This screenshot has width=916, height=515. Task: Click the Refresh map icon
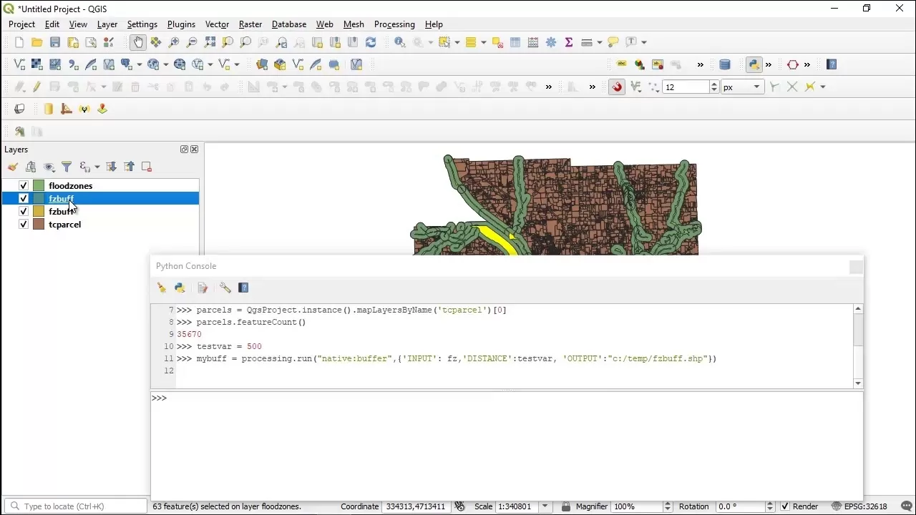tap(371, 42)
